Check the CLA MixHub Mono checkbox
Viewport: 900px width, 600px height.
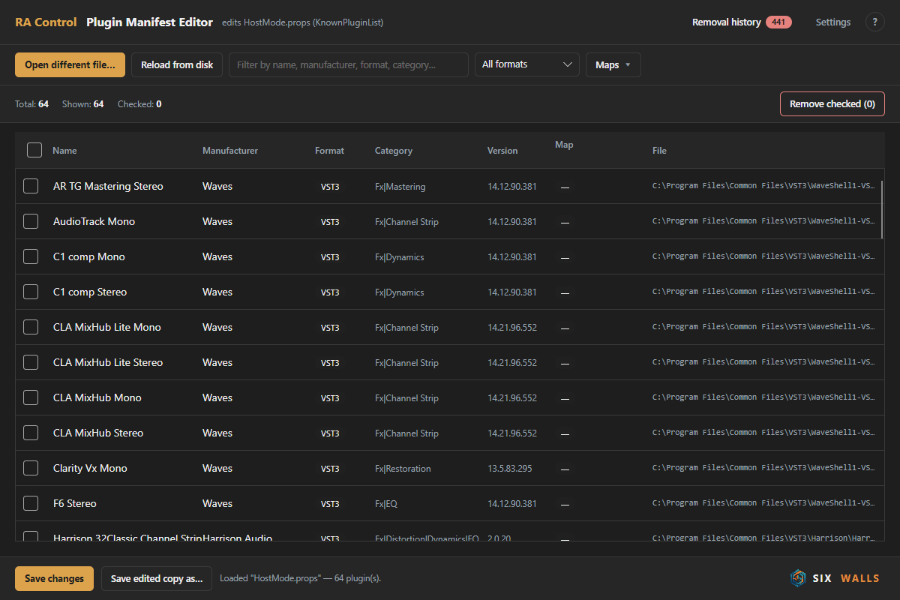click(x=31, y=397)
